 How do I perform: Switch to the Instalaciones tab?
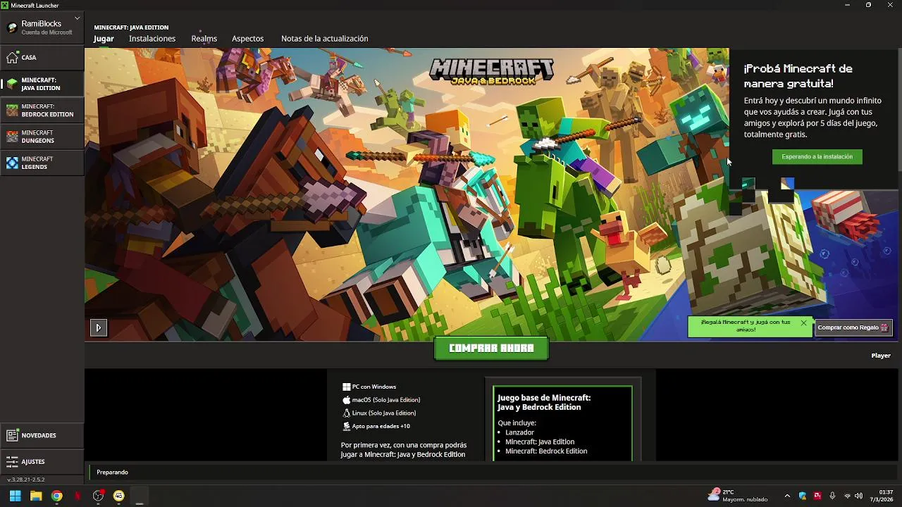pyautogui.click(x=152, y=39)
